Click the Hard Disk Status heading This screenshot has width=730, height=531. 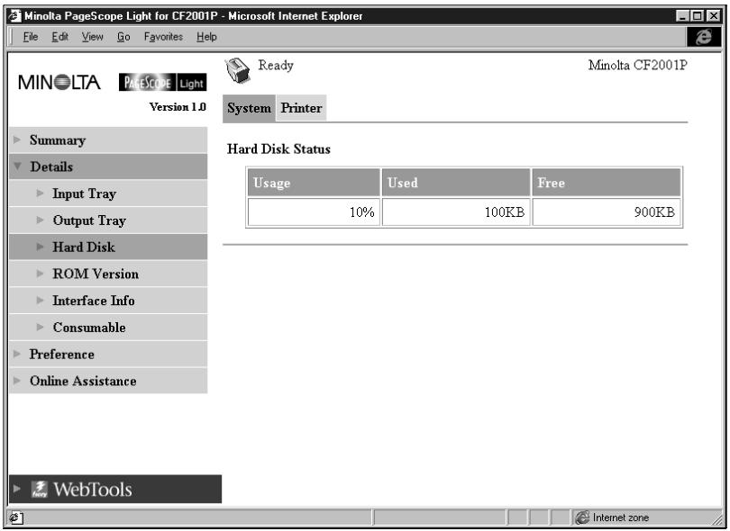[278, 149]
